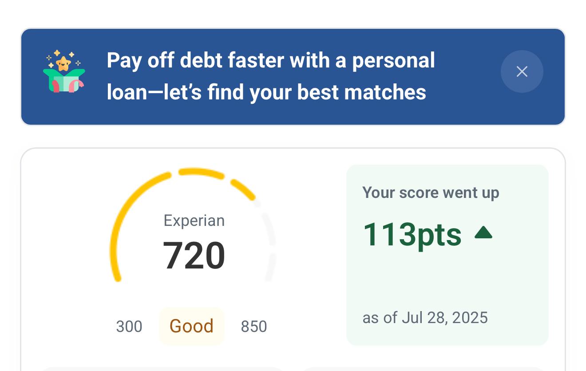
Task: Tap empty space in green score-change card
Action: pyautogui.click(x=444, y=280)
